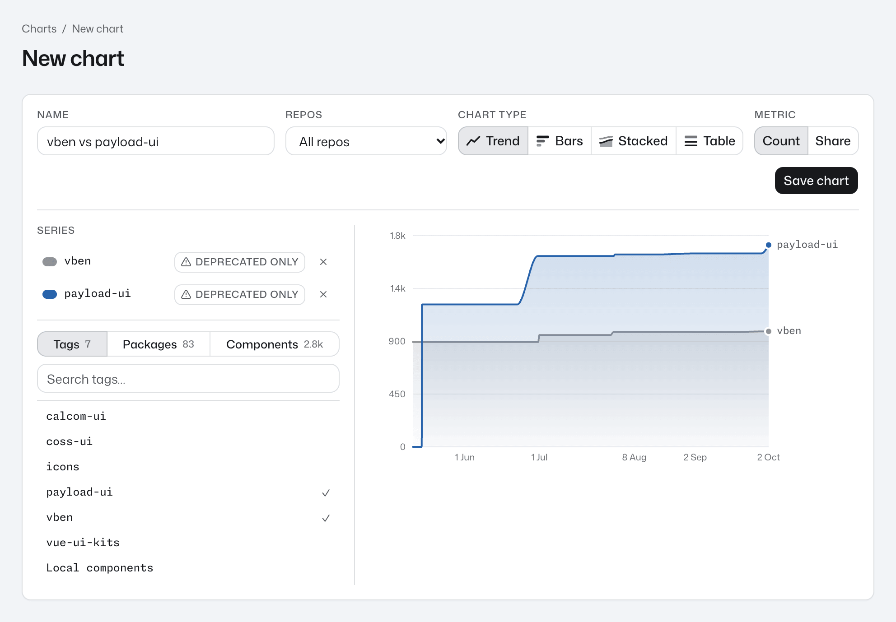This screenshot has width=896, height=622.
Task: Switch chart type to Table
Action: click(x=709, y=141)
